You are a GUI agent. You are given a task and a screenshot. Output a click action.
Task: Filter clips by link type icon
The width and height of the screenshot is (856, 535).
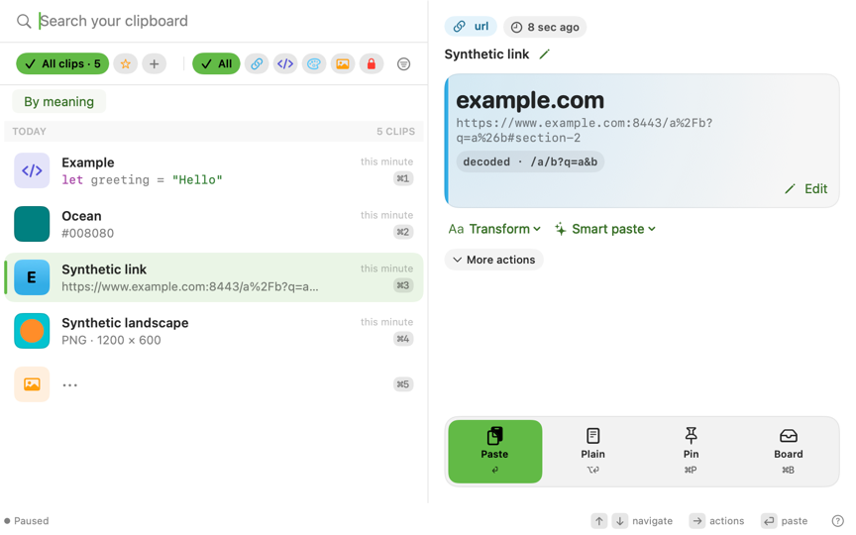[x=257, y=63]
